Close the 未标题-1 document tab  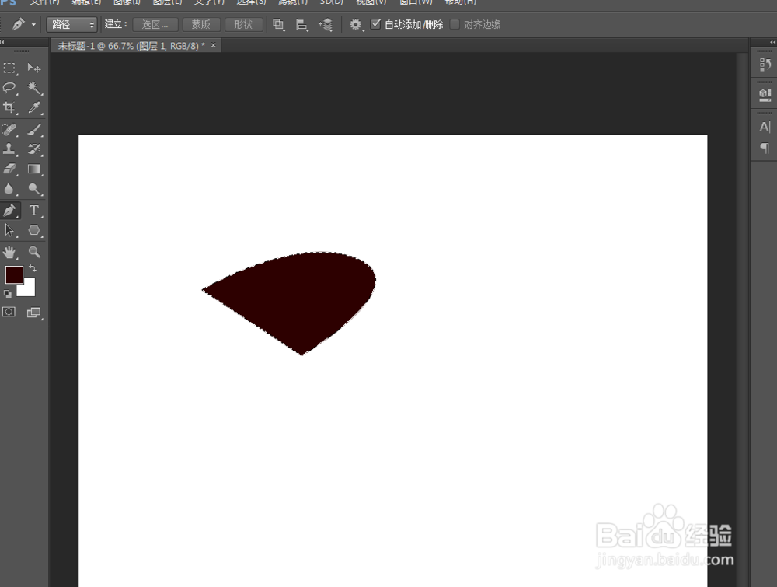(x=214, y=45)
